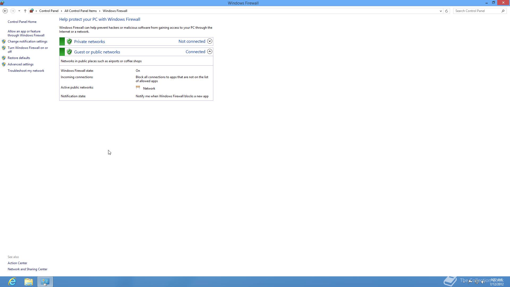Click the Private networks heading text
The height and width of the screenshot is (287, 510).
pos(90,41)
